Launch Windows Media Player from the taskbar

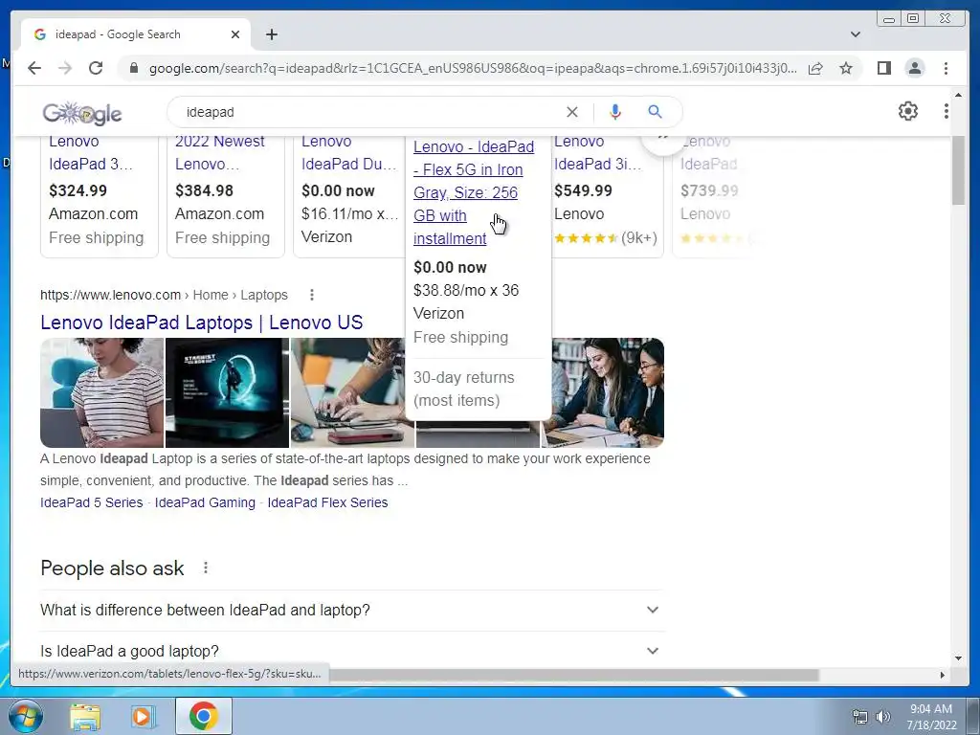(x=144, y=716)
